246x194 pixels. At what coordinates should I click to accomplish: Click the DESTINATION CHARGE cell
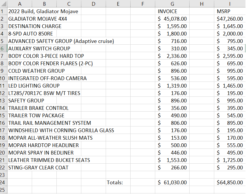click(35, 26)
